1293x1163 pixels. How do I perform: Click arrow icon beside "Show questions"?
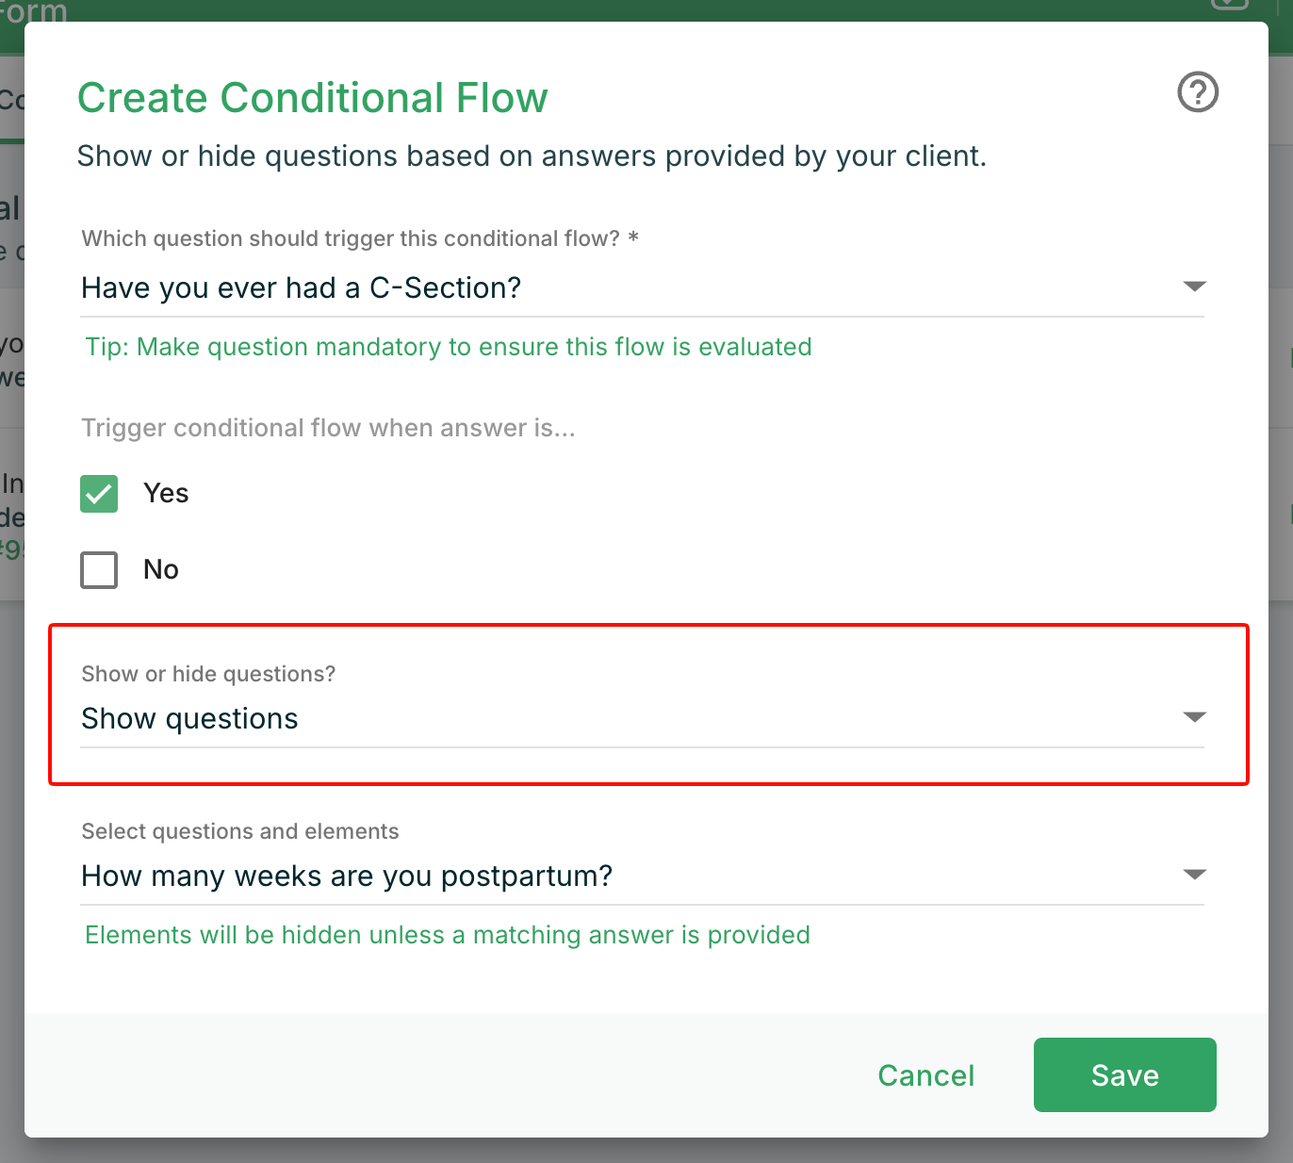click(1194, 718)
